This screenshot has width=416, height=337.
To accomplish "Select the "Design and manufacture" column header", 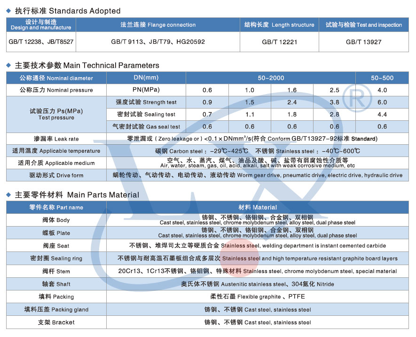I will click(41, 25).
